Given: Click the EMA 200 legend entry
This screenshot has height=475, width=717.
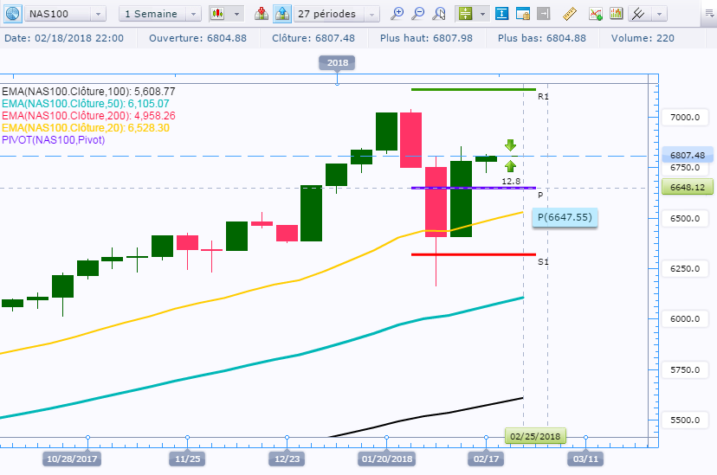Looking at the screenshot, I should pos(88,116).
